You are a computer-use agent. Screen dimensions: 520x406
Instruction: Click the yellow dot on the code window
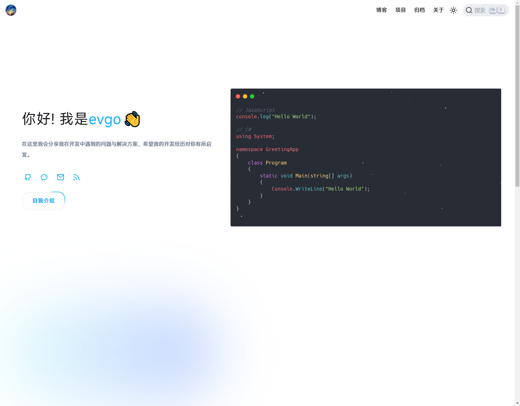[x=245, y=96]
